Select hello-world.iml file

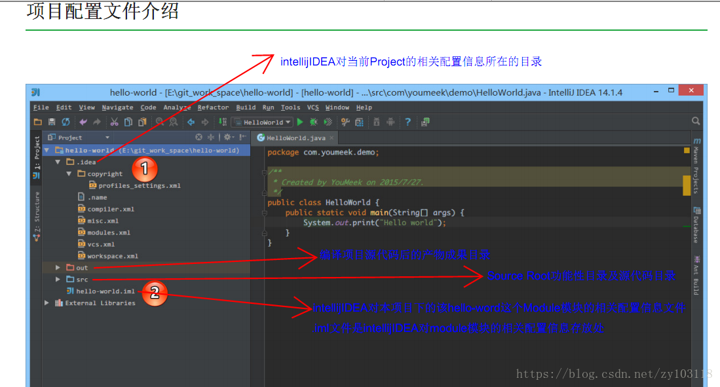100,291
